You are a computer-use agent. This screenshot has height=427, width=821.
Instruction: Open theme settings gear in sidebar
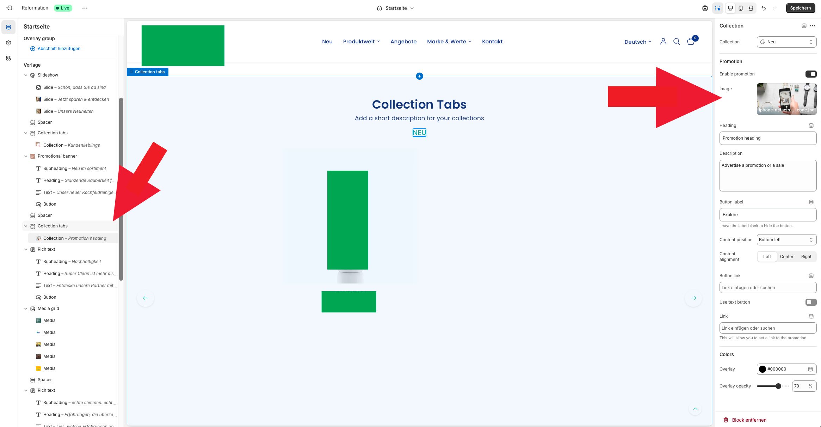click(x=8, y=43)
